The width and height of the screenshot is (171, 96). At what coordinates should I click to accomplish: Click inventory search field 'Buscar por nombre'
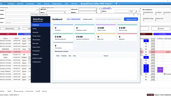(109, 19)
